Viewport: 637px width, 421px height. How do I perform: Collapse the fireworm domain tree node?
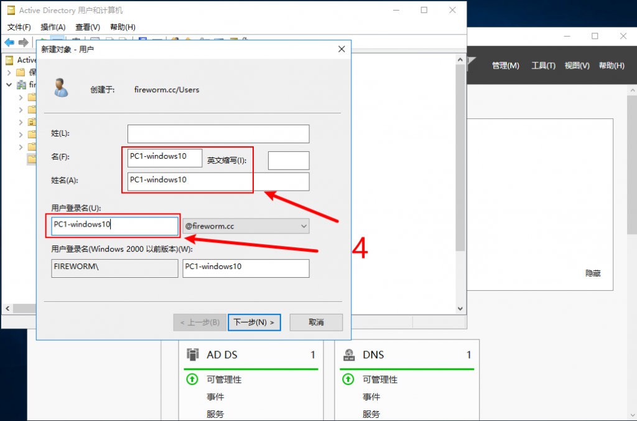tap(9, 85)
